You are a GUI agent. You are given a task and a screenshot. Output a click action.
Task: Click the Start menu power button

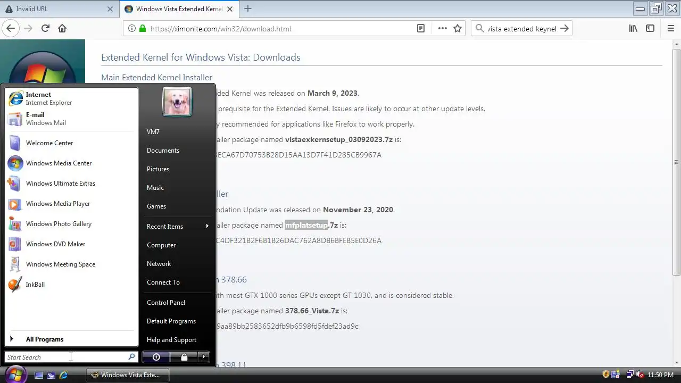156,357
